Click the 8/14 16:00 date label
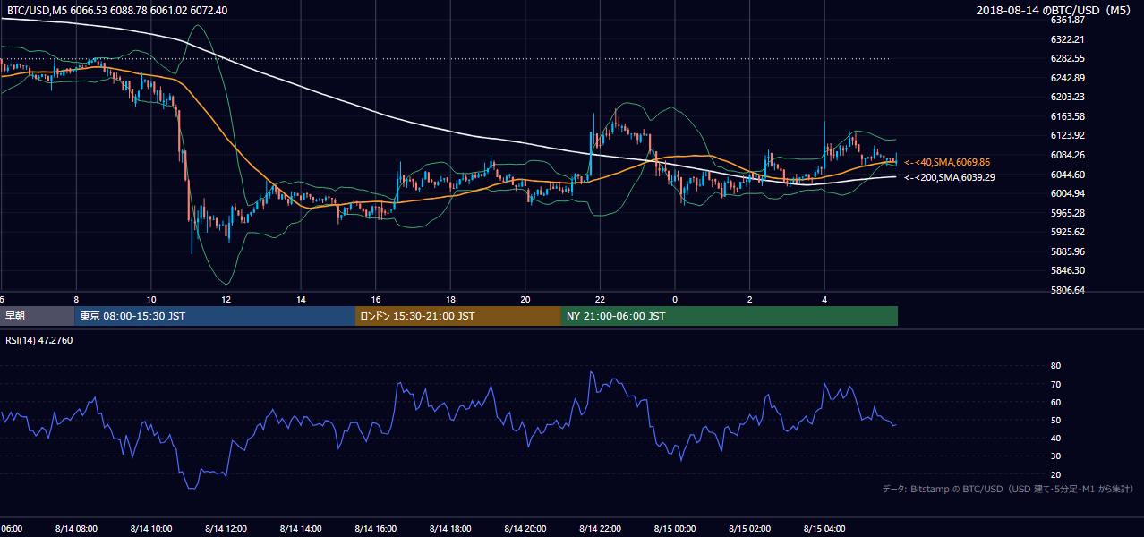Viewport: 1144px width, 537px height. [x=375, y=529]
